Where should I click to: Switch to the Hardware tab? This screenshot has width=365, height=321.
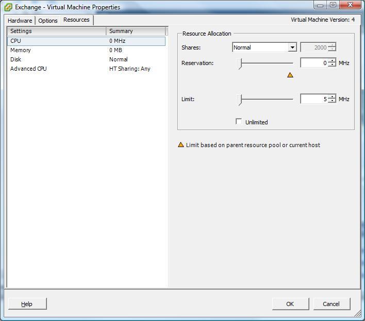(20, 21)
